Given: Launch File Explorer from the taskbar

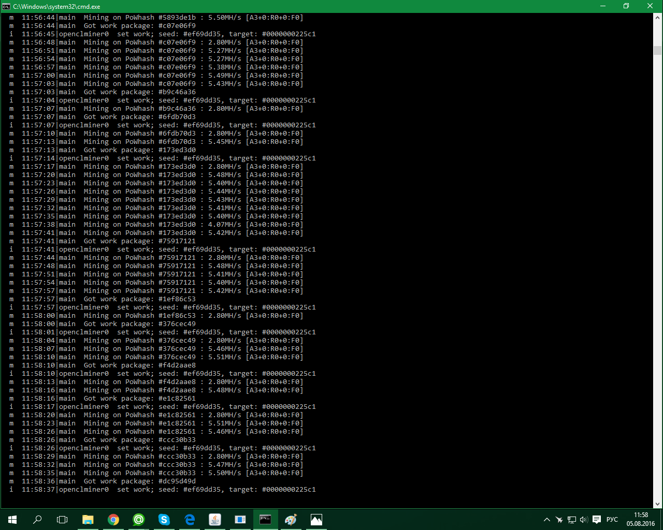Looking at the screenshot, I should (x=88, y=520).
